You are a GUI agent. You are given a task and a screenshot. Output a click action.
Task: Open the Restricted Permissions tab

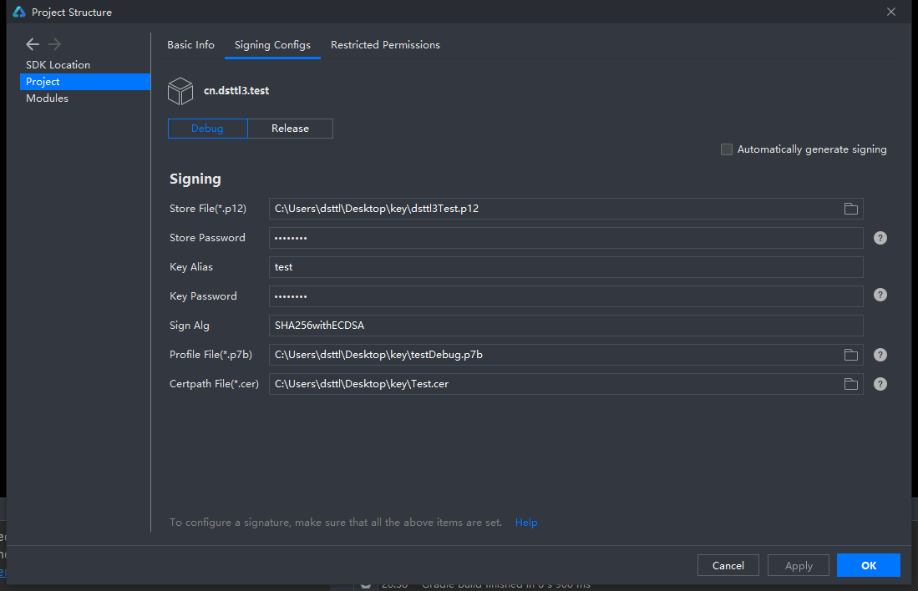[385, 45]
